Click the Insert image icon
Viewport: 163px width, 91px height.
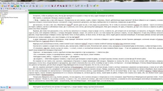click(x=24, y=6)
